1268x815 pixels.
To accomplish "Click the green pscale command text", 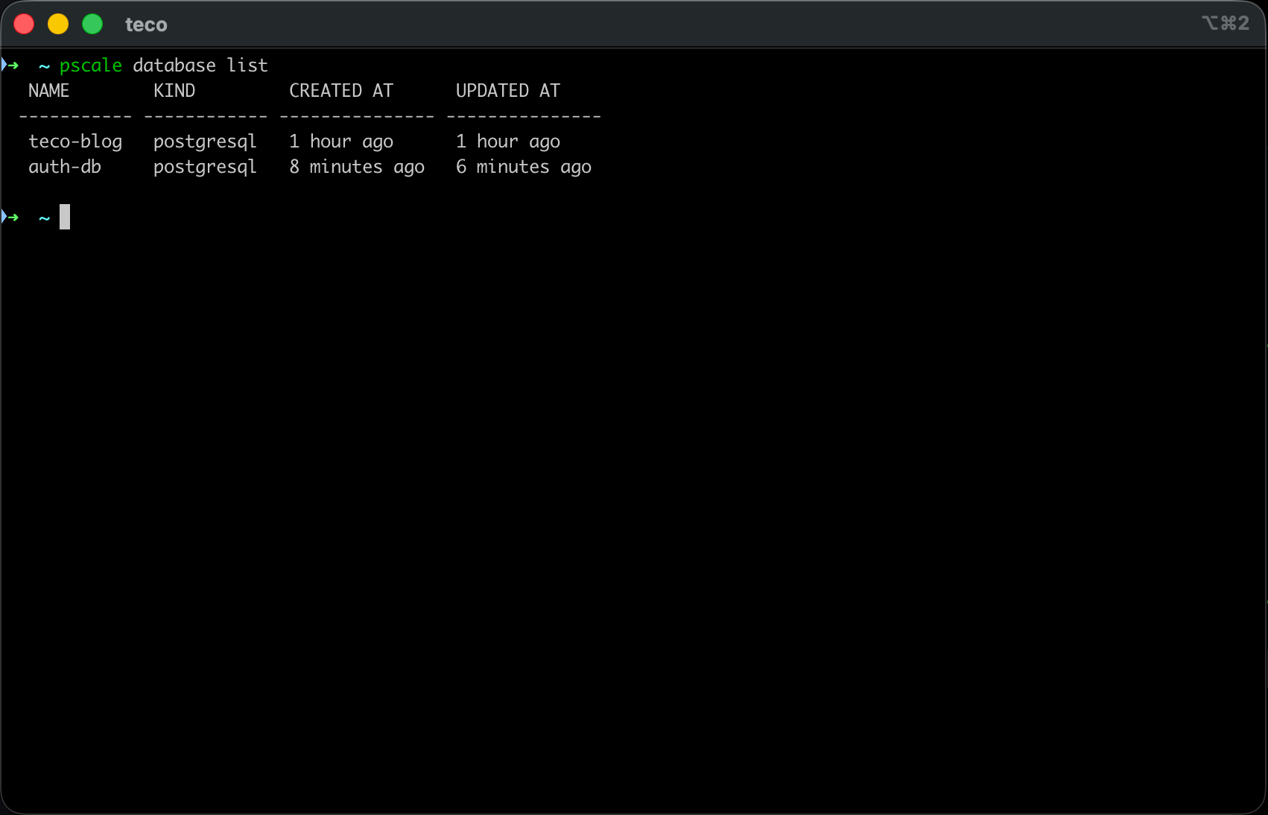I will tap(90, 65).
